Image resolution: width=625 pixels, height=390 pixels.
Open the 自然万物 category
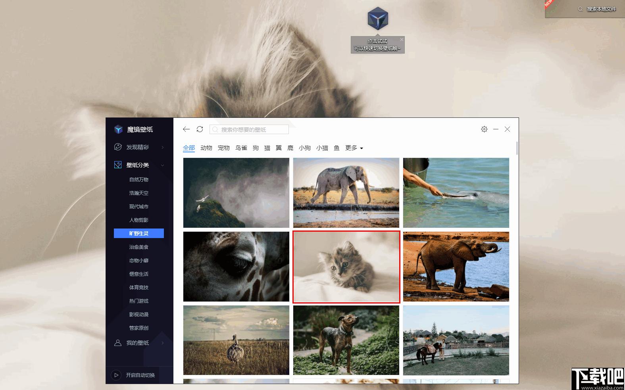pyautogui.click(x=139, y=180)
